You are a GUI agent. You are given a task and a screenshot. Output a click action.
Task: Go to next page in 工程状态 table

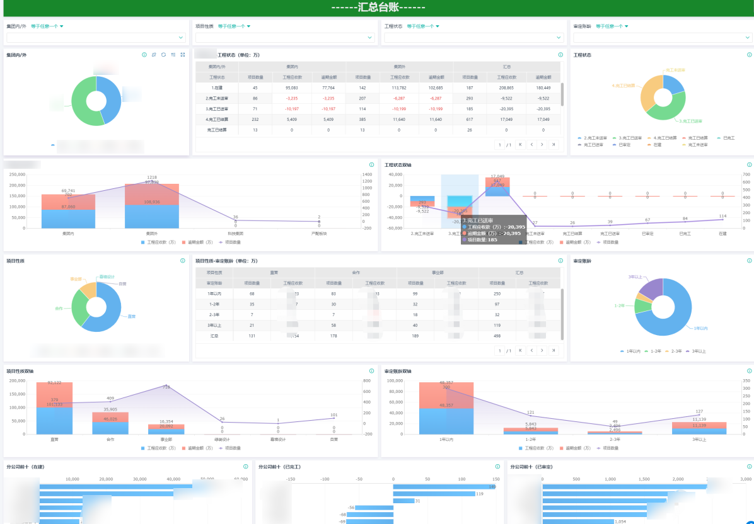(542, 145)
